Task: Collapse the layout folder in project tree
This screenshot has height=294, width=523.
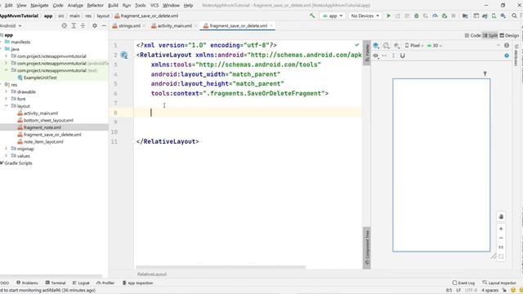Action: (x=6, y=106)
